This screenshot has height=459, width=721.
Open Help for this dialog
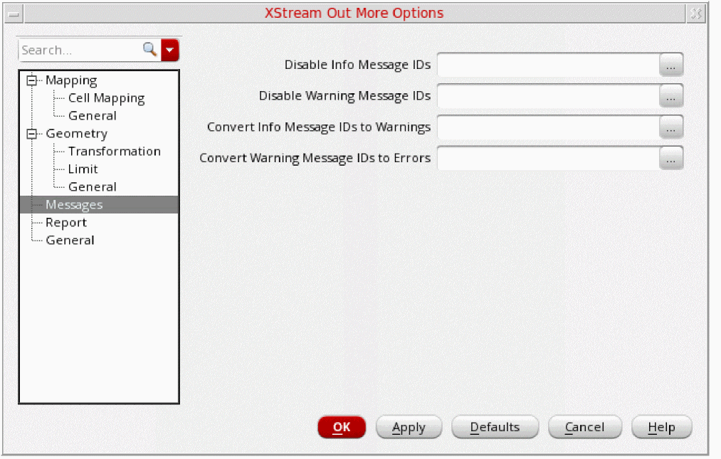coord(662,427)
